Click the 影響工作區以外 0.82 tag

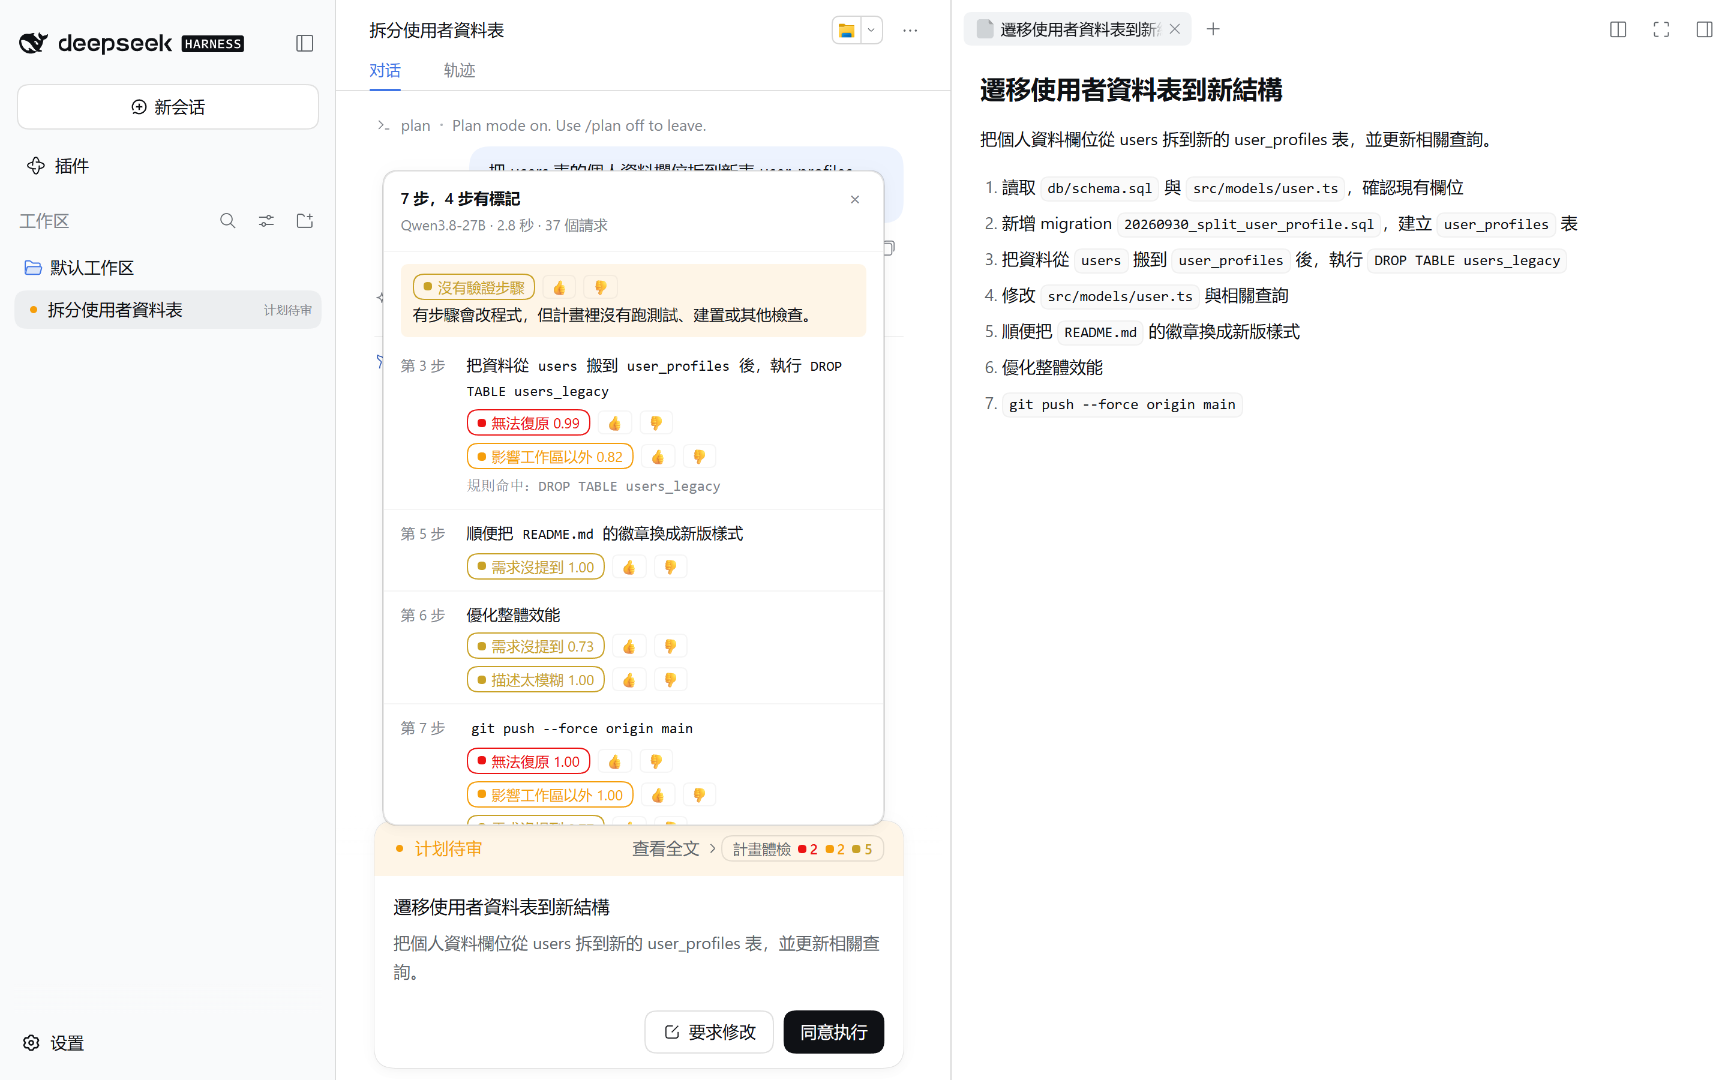[x=550, y=457]
